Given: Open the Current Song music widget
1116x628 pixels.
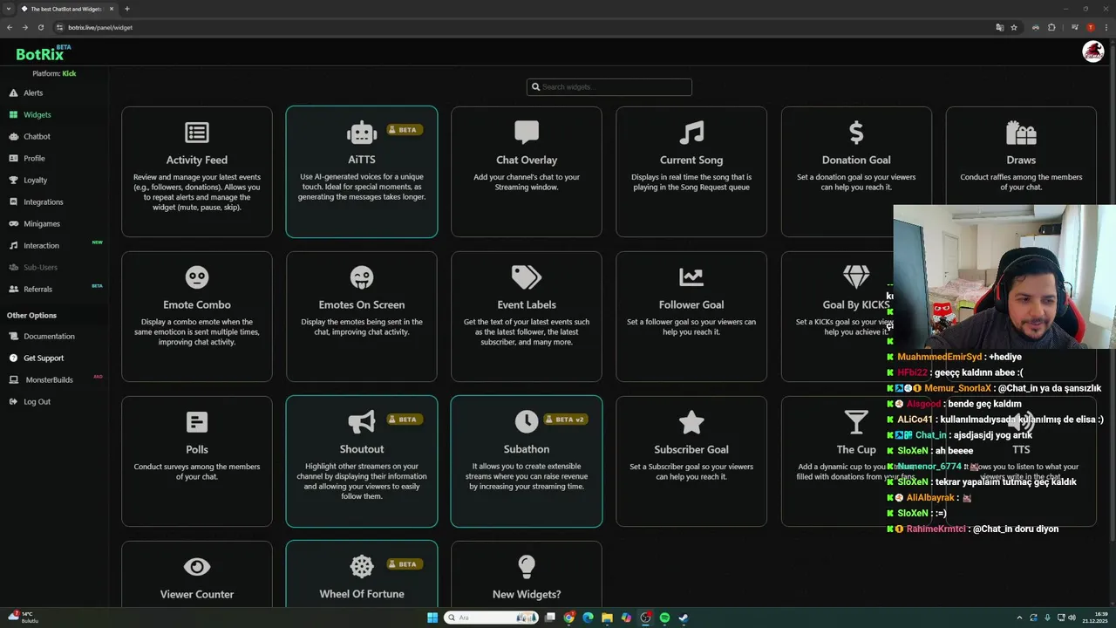Looking at the screenshot, I should [x=691, y=172].
